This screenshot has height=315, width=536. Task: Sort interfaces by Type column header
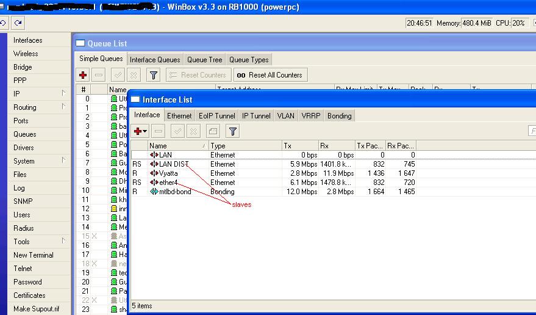[245, 146]
